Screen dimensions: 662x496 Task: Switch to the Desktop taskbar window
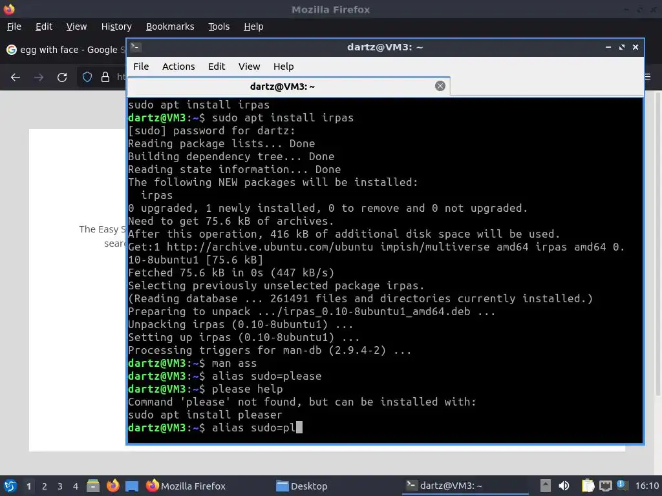tap(302, 486)
